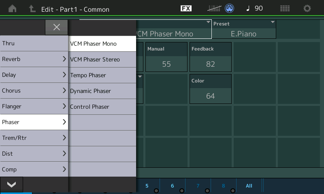Click the up-arrow exit icon

[32, 8]
